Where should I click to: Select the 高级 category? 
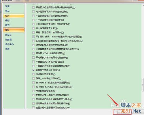coord(14,30)
